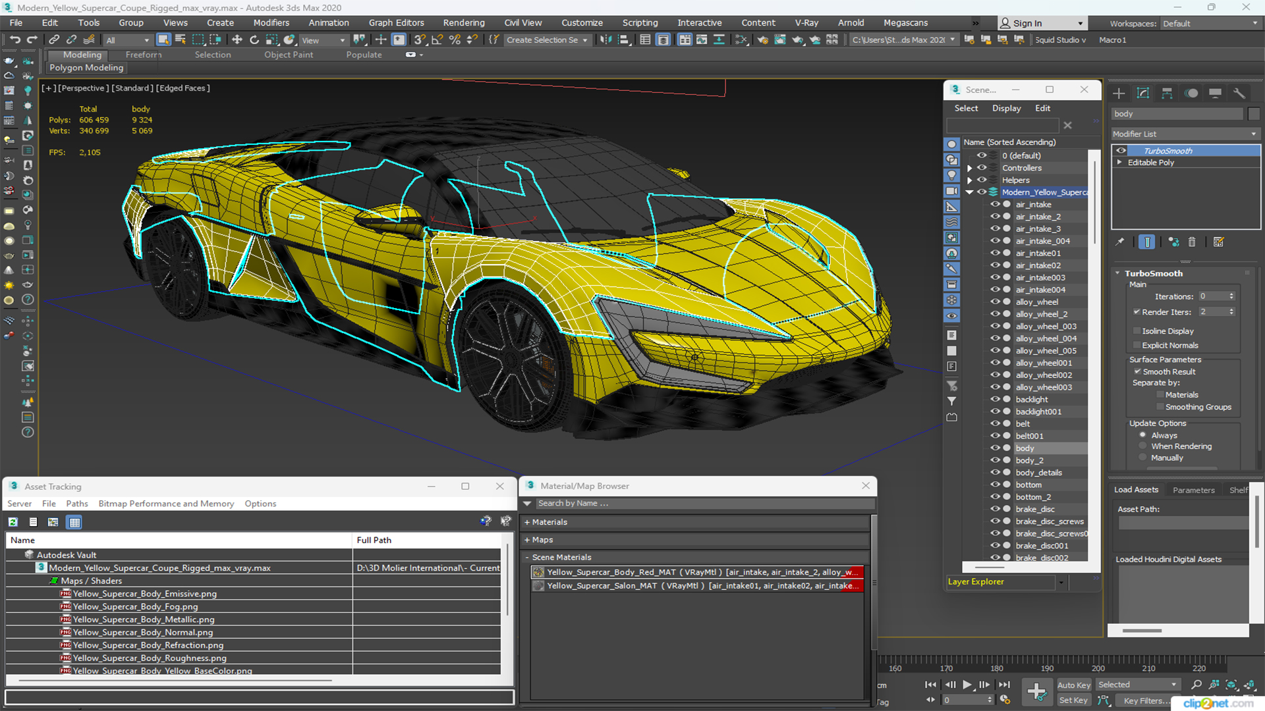Expand the Helpers layer in Scene Explorer

pos(969,180)
